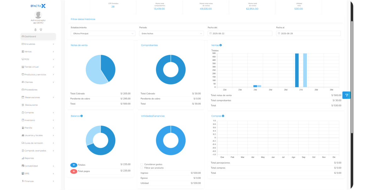Click the lock icon under the user name
Viewport: 369px width, 190px height.
tap(35, 29)
